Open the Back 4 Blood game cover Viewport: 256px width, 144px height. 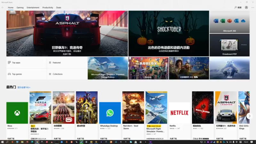(203, 108)
